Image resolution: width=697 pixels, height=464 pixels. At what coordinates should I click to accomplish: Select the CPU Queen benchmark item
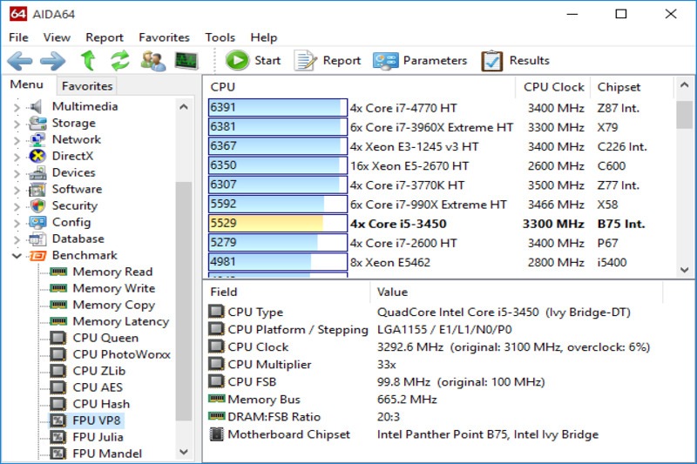[x=105, y=338]
